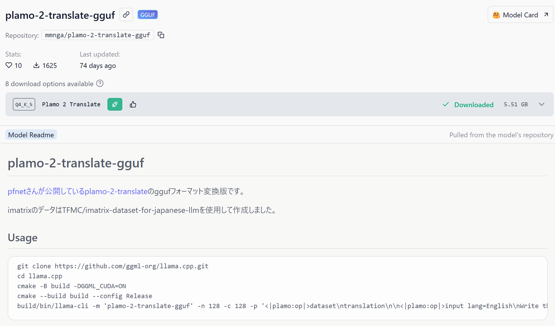Click the external arrow on Model Card
This screenshot has height=326, width=555.
pyautogui.click(x=546, y=15)
